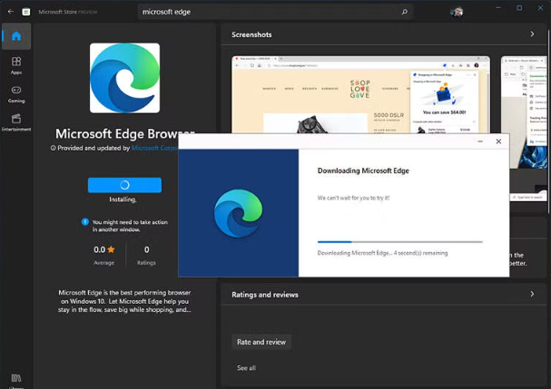This screenshot has height=389, width=551.
Task: Click the app description paragraph text
Action: (124, 301)
